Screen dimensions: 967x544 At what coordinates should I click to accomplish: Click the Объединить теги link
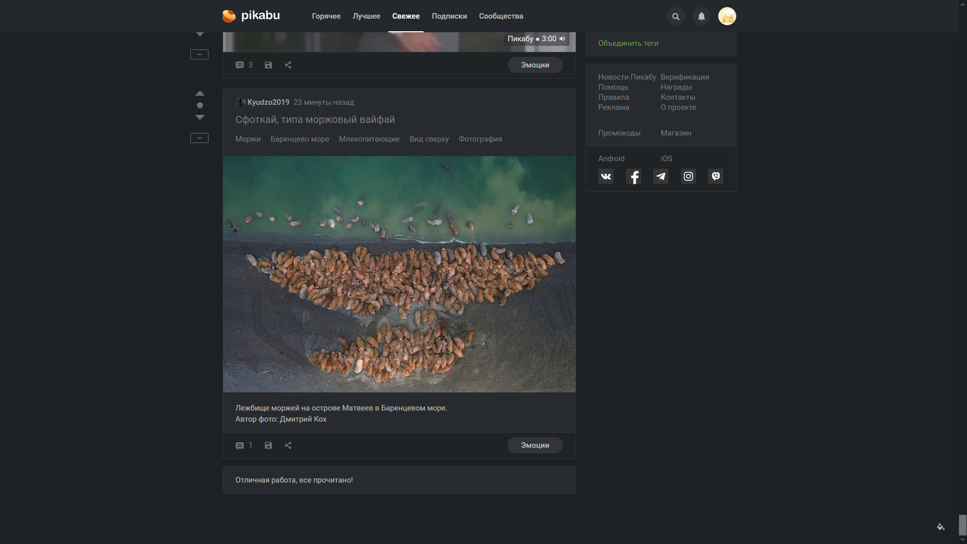pos(628,43)
